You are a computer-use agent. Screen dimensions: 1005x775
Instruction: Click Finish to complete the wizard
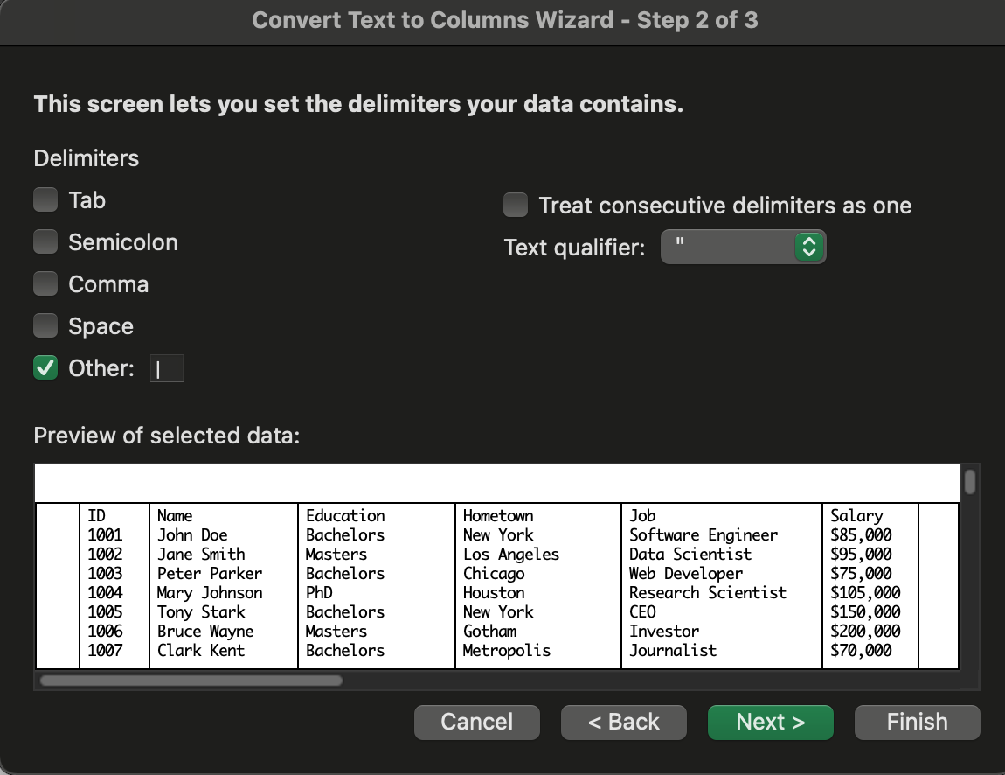pos(917,722)
